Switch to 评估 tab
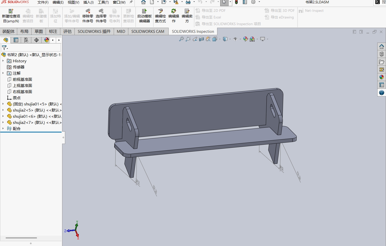 tap(67, 31)
